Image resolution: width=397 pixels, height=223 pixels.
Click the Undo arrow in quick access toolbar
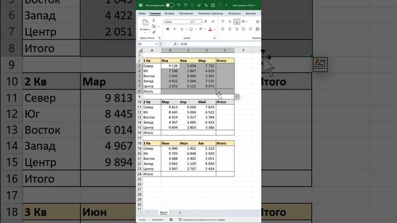[x=179, y=5]
